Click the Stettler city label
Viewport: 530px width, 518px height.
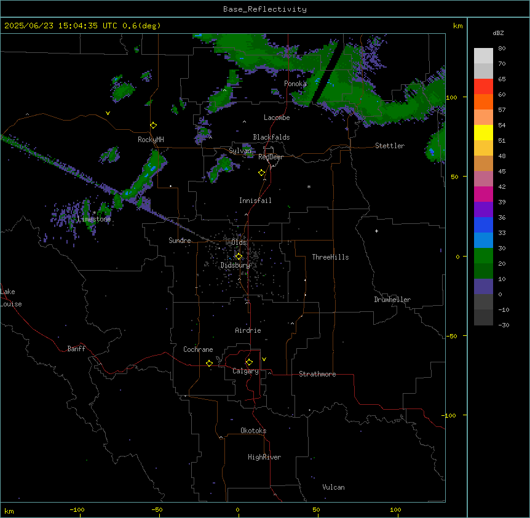(390, 146)
